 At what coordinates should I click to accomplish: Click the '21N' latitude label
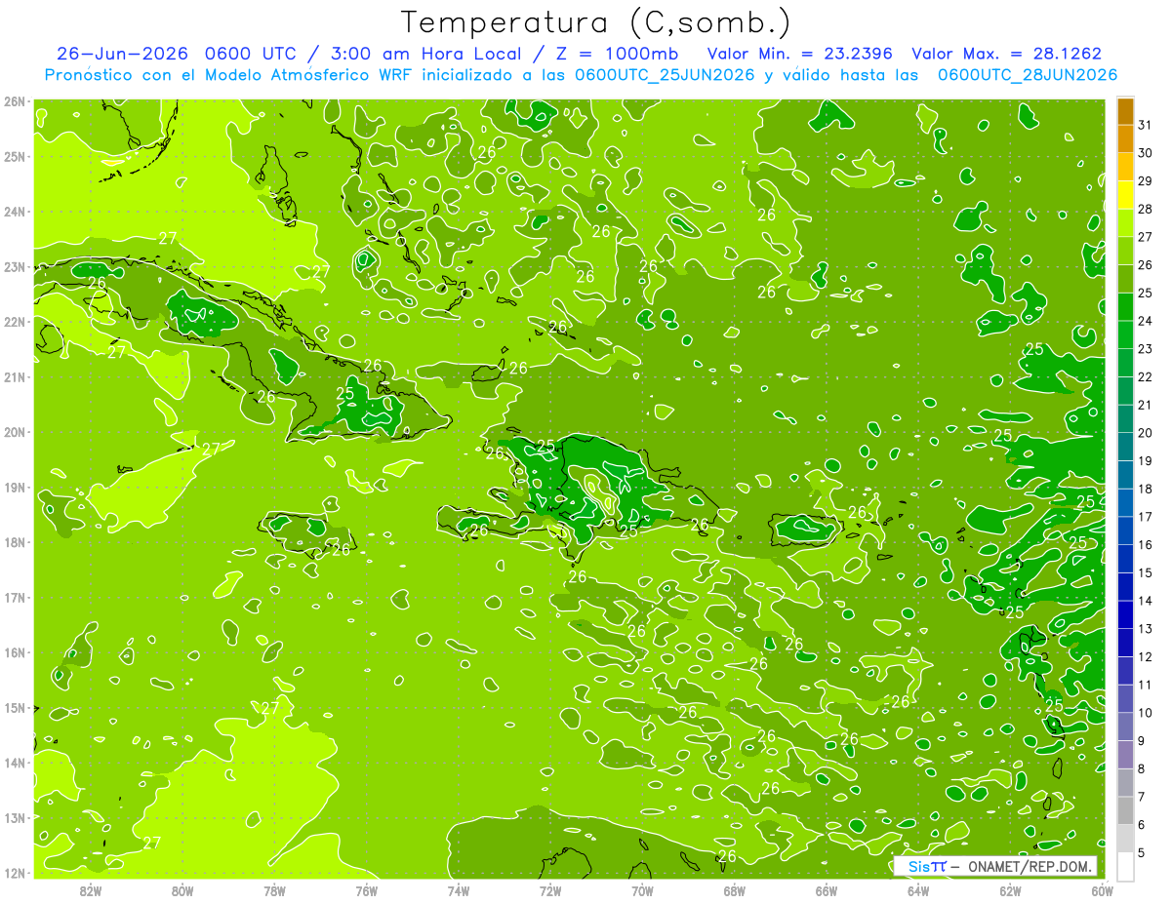pyautogui.click(x=14, y=376)
